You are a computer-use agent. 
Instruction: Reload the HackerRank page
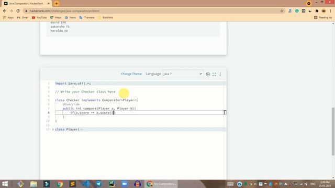pyautogui.click(x=18, y=11)
